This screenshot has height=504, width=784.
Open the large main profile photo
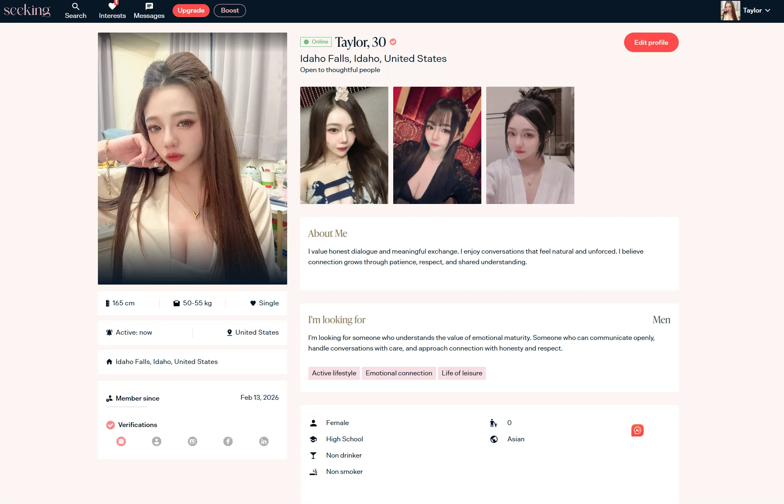(192, 158)
